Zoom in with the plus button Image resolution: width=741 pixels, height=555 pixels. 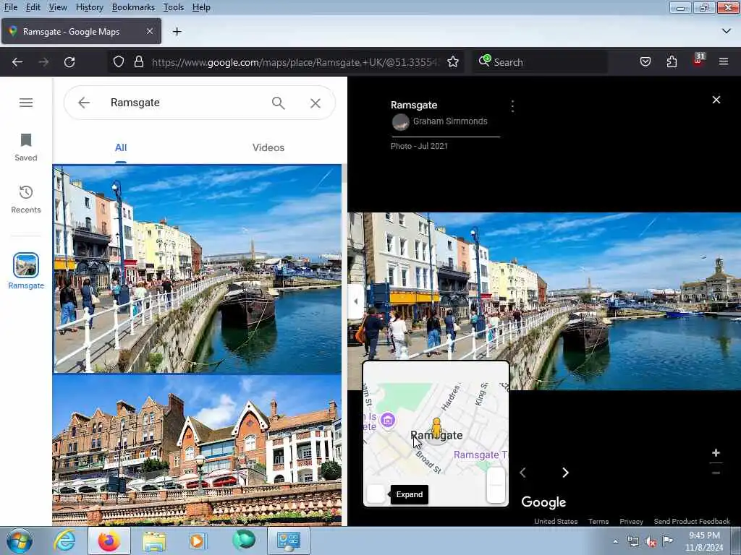pos(716,452)
